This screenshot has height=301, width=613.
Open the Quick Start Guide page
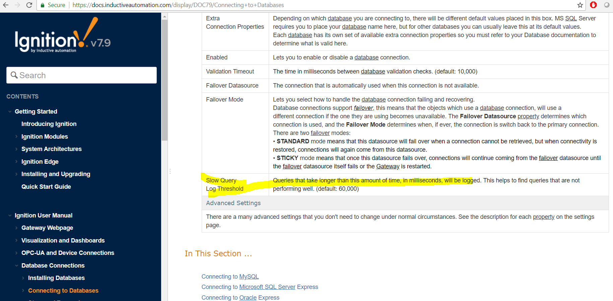46,187
